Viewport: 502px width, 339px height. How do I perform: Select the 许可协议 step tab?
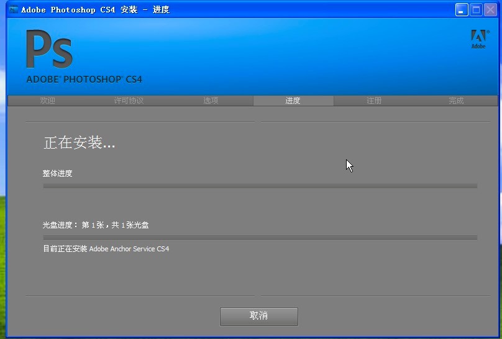point(129,101)
